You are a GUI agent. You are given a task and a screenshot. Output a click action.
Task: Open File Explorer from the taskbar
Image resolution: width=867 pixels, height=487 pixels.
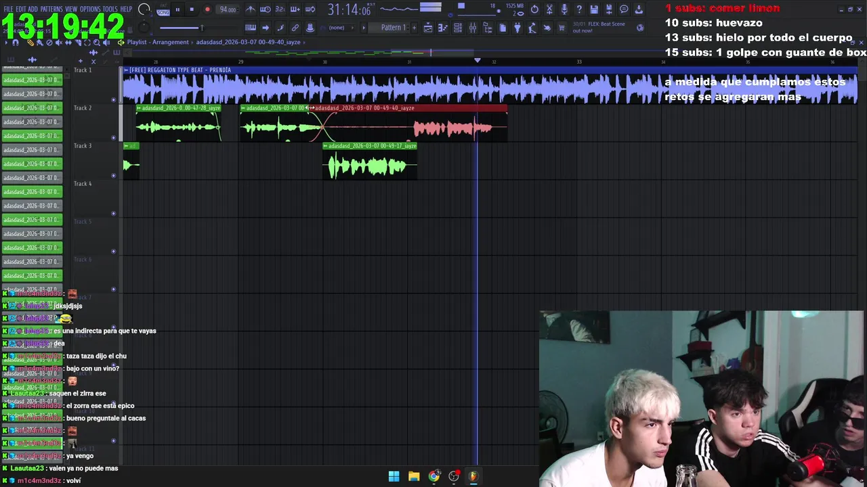pyautogui.click(x=414, y=476)
